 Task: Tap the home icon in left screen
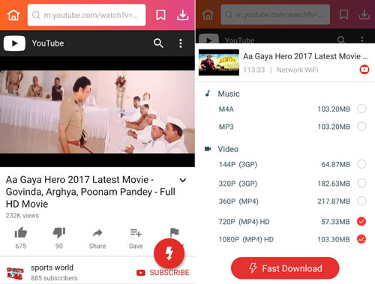coord(13,15)
